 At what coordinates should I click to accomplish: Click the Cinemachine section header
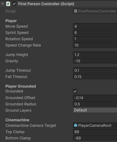point(17,120)
